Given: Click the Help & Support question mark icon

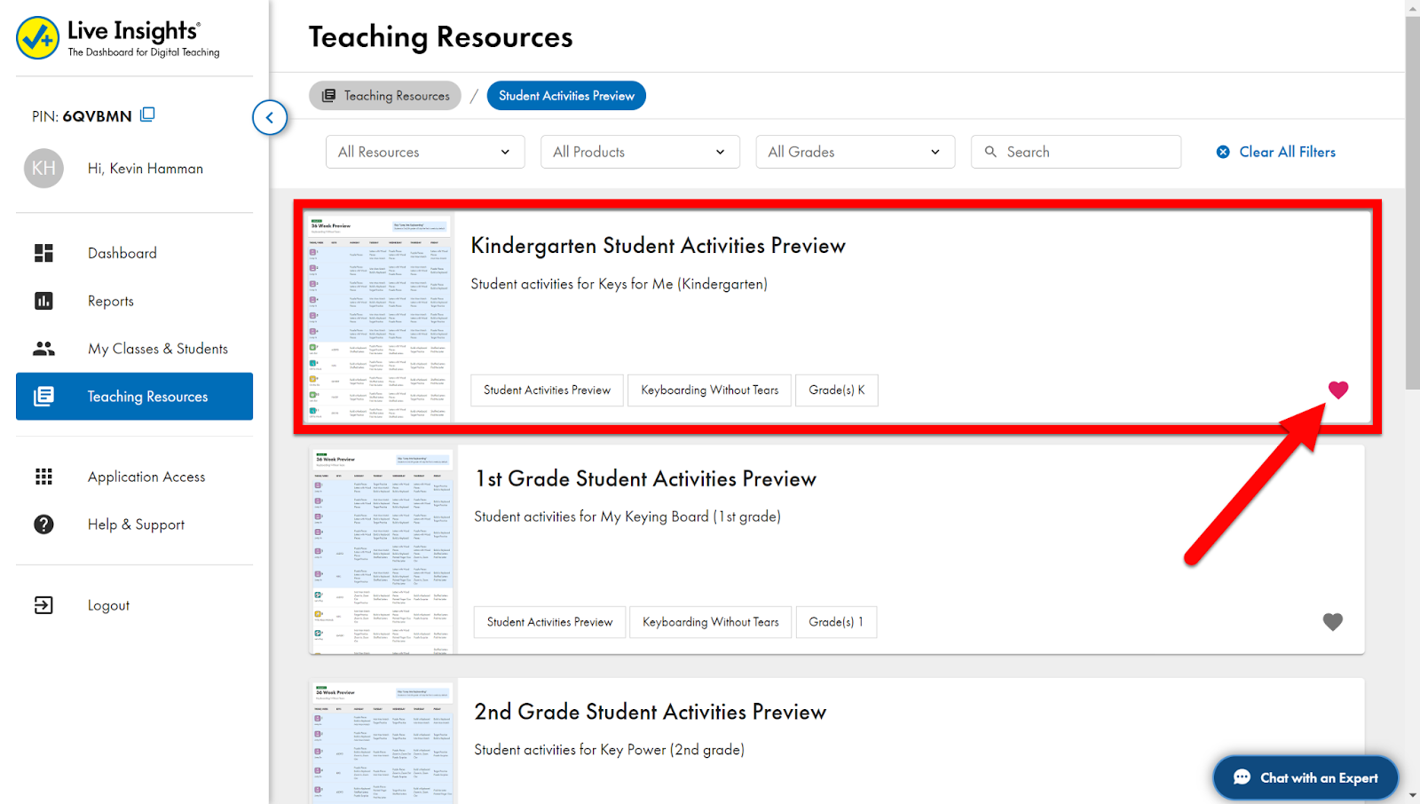Looking at the screenshot, I should click(x=43, y=524).
